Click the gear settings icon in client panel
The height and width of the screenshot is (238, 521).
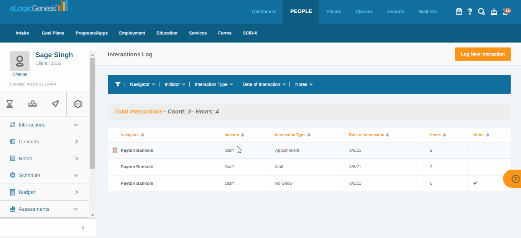[78, 104]
